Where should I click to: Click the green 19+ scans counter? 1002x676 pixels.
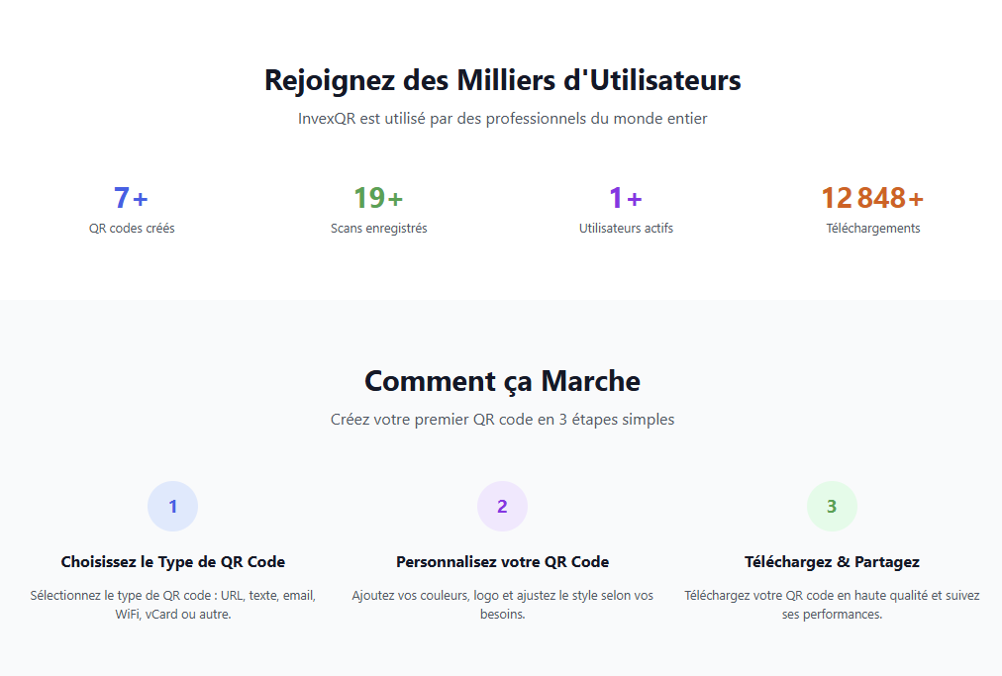click(x=378, y=198)
